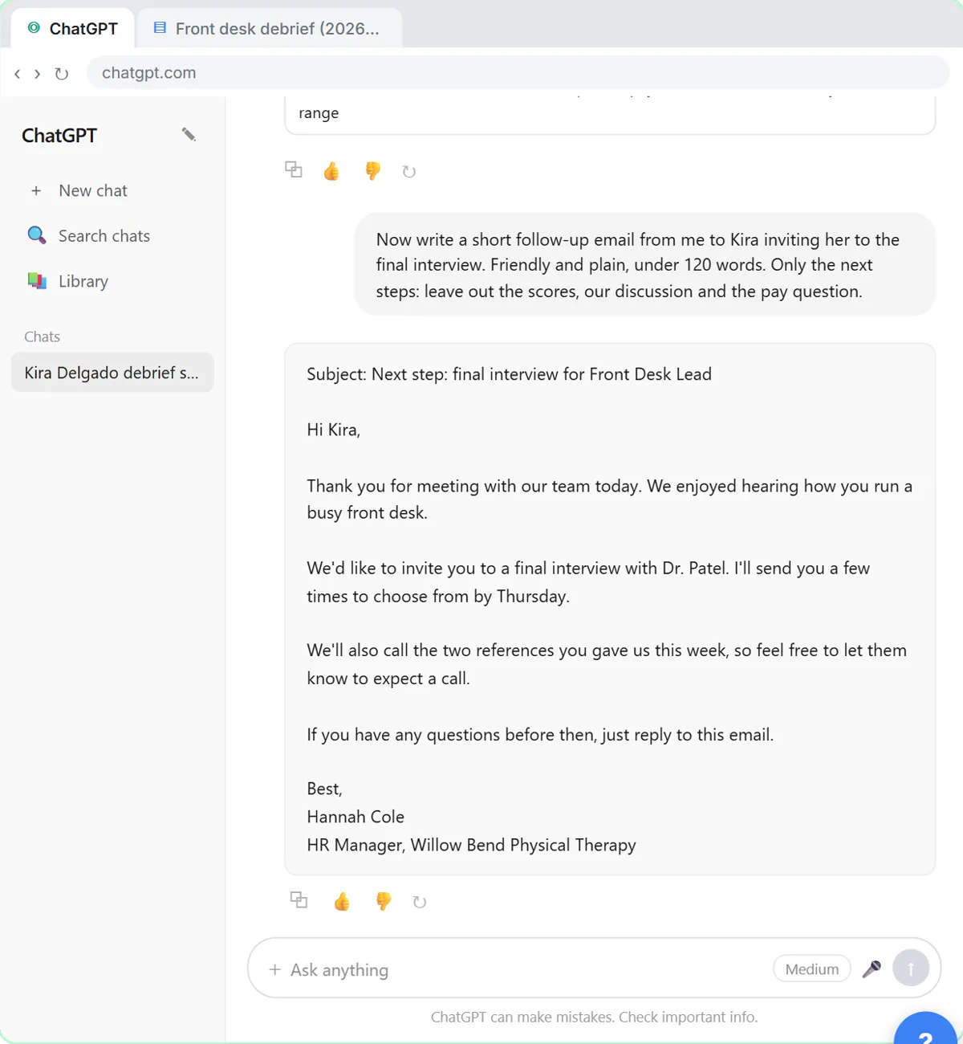Click the Dr. Patel final interview paragraph
Image resolution: width=963 pixels, height=1044 pixels.
(x=588, y=582)
